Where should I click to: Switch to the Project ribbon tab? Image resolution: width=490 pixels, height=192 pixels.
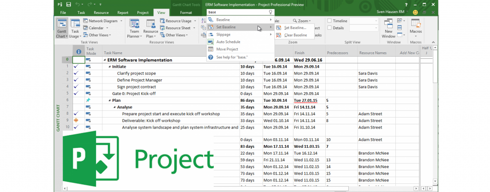(x=143, y=12)
